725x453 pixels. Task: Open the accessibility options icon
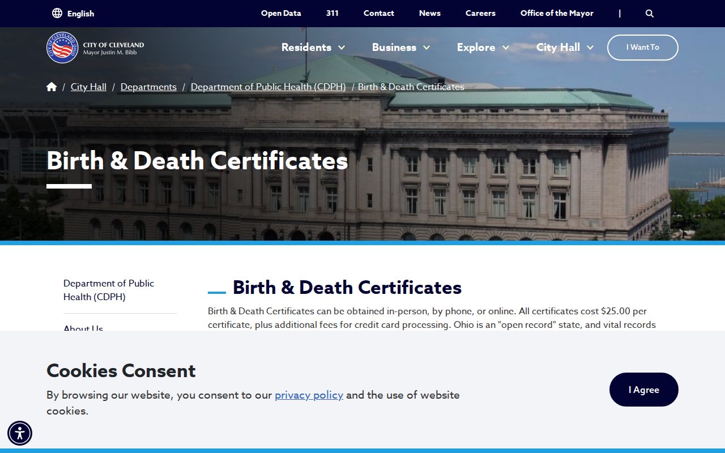(20, 433)
